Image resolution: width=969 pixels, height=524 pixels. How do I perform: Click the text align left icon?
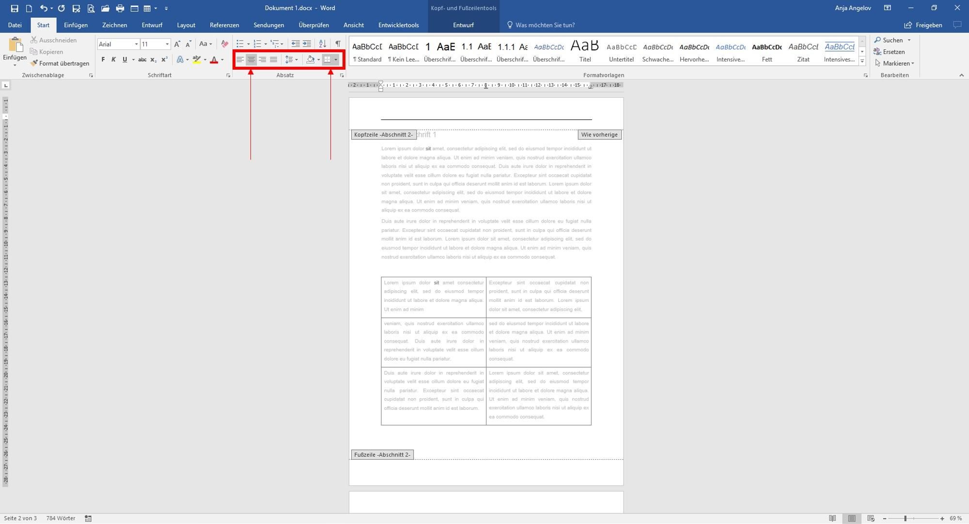click(x=240, y=60)
